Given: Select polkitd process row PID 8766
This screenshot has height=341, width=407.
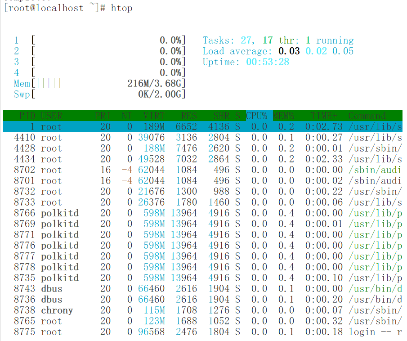Looking at the screenshot, I should tap(203, 213).
